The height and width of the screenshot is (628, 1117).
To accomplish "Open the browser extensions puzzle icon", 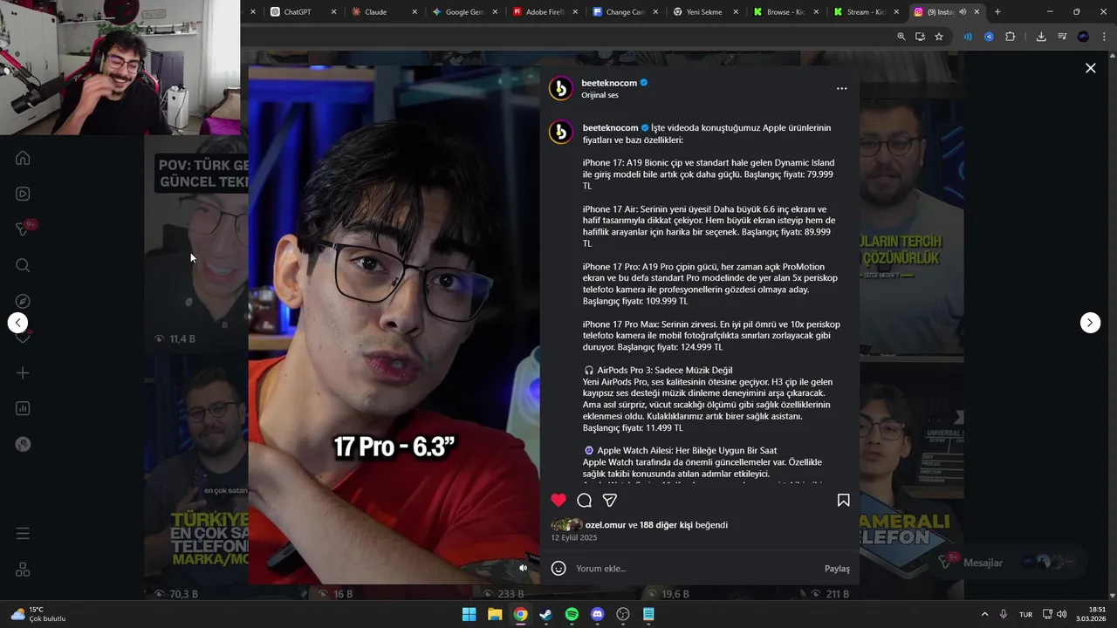I will (1011, 37).
